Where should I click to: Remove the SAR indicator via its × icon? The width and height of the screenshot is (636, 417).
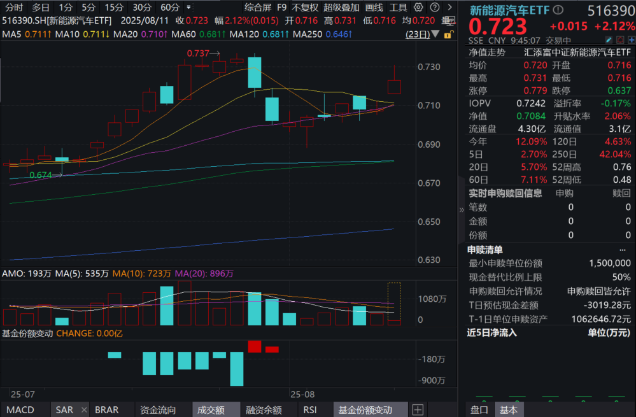click(83, 409)
